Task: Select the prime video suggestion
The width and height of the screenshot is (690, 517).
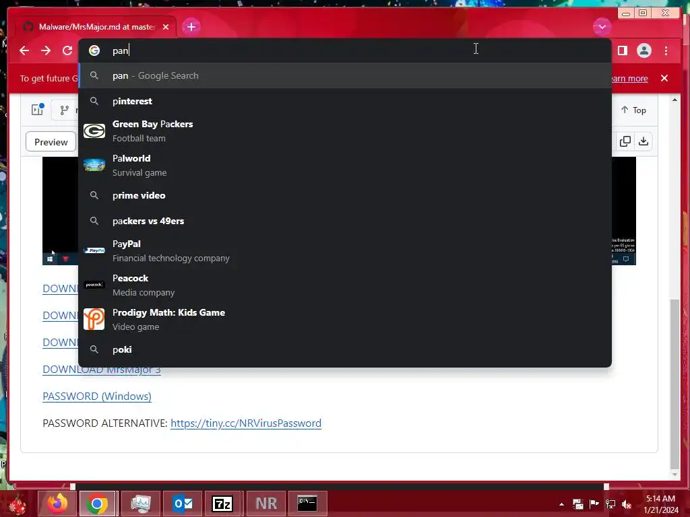Action: [x=345, y=195]
